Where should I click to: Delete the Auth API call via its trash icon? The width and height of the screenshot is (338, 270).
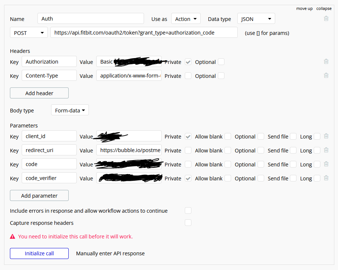coord(326,18)
